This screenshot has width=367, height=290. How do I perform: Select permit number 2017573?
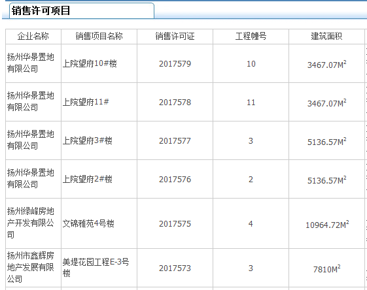coord(175,268)
